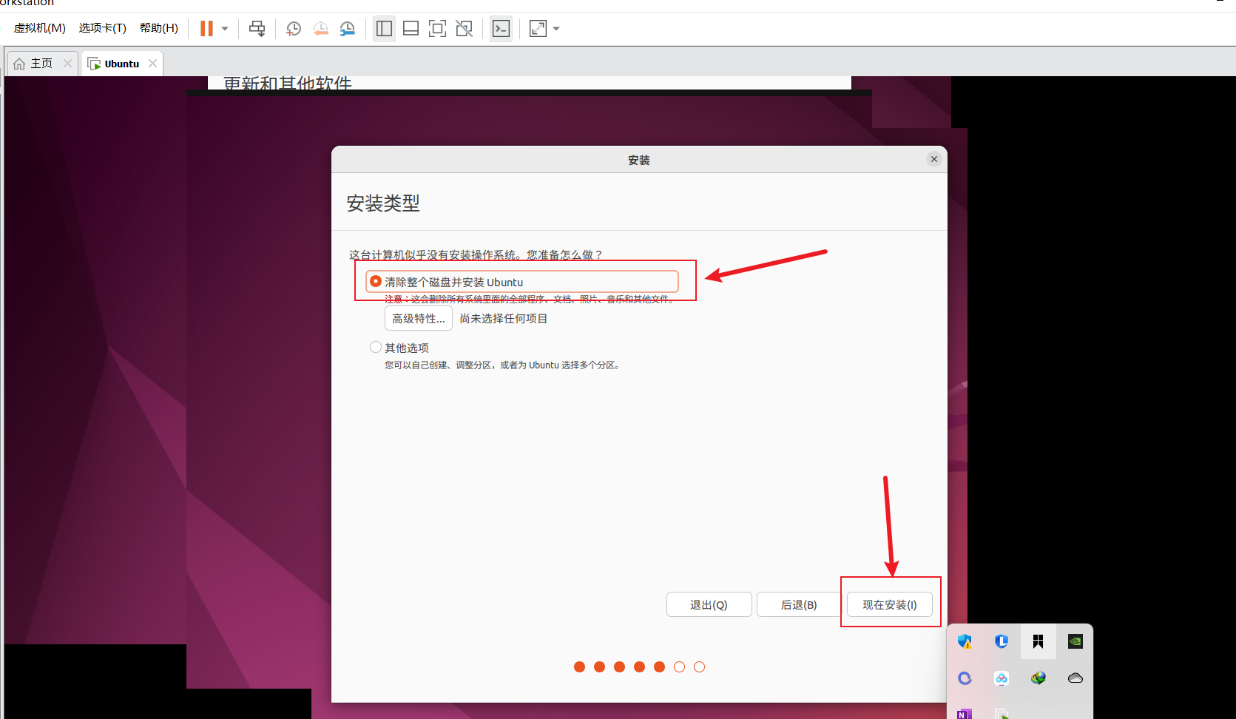Select 清除整个磁盘并安装 Ubuntu radio option
This screenshot has height=719, width=1236.
pos(376,282)
